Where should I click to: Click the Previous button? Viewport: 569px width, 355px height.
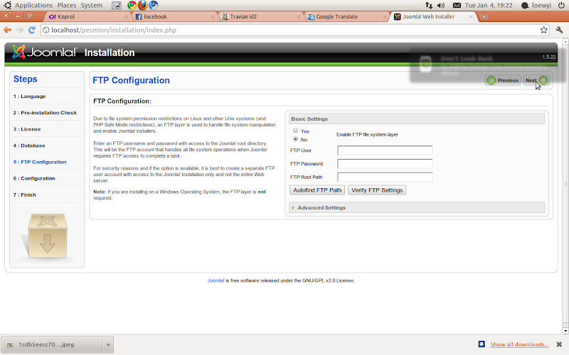click(x=503, y=80)
